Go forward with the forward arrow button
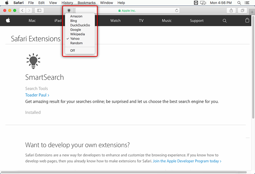 [x=29, y=10]
